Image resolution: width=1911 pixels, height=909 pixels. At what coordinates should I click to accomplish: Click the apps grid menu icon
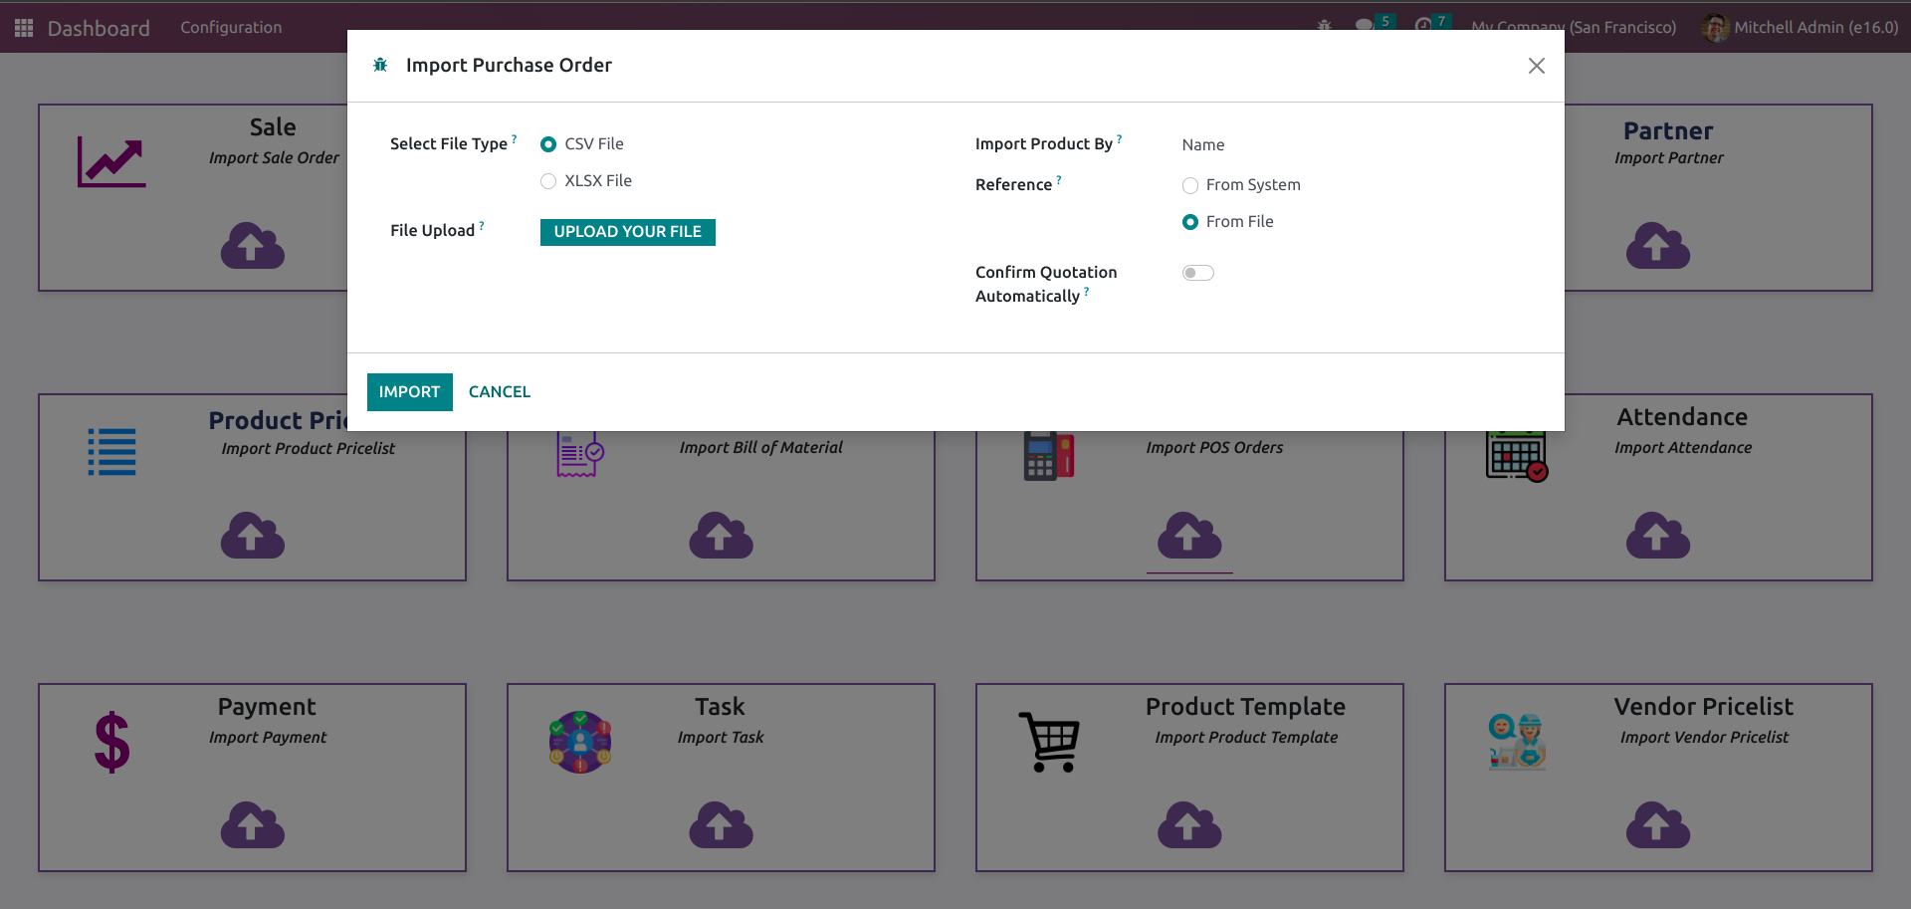pos(24,28)
